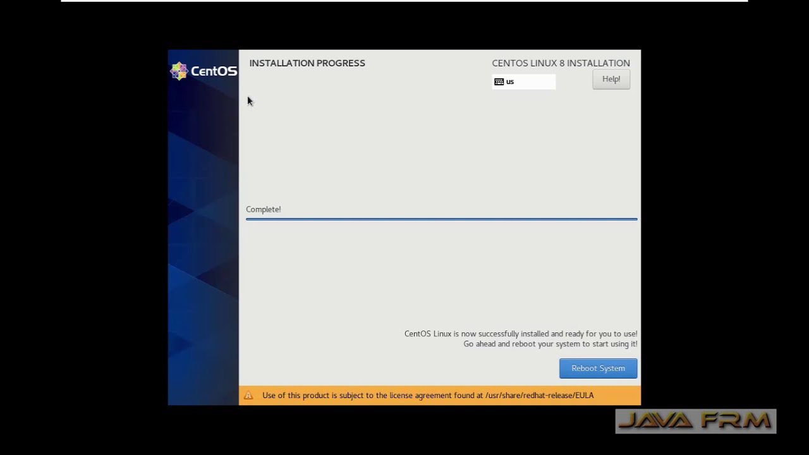
Task: Click the CentOS logo in sidebar
Action: click(x=204, y=71)
